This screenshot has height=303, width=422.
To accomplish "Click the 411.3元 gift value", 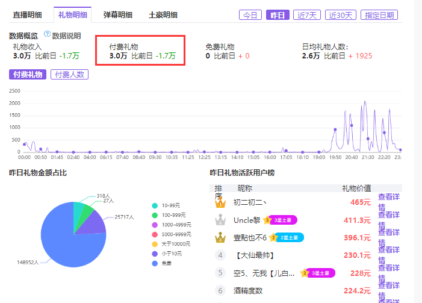I will pos(357,220).
